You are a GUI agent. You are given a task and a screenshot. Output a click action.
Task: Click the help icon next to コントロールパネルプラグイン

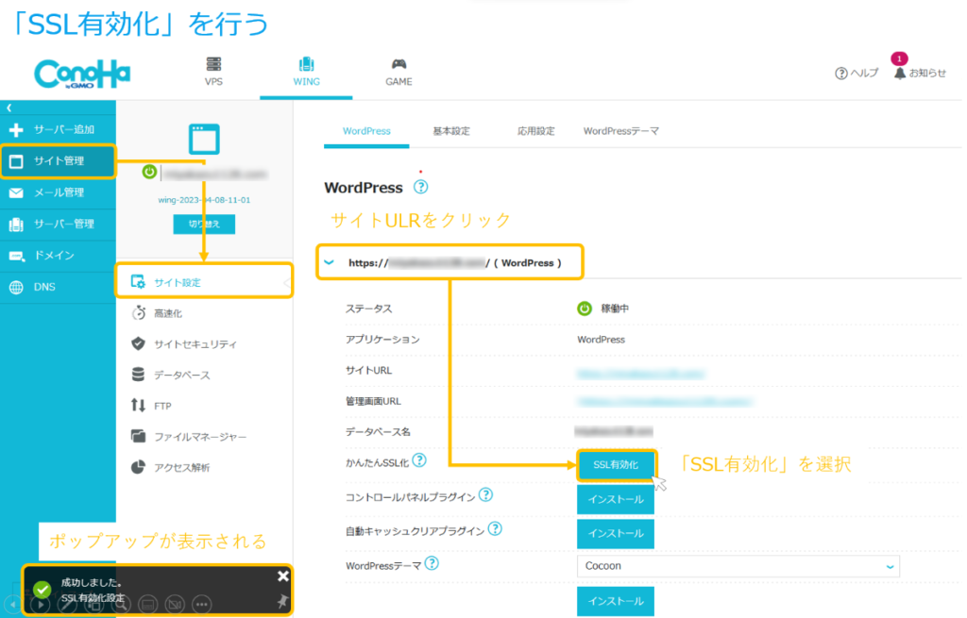point(486,494)
